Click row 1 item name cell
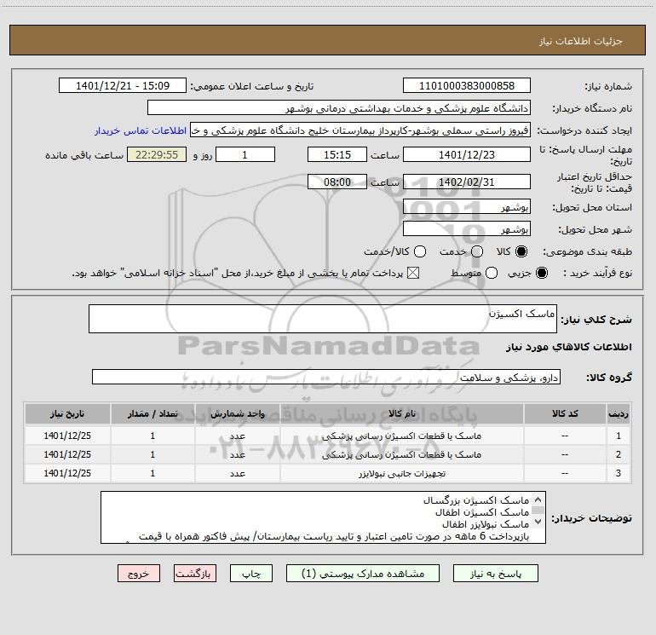The width and height of the screenshot is (656, 635). tap(401, 436)
